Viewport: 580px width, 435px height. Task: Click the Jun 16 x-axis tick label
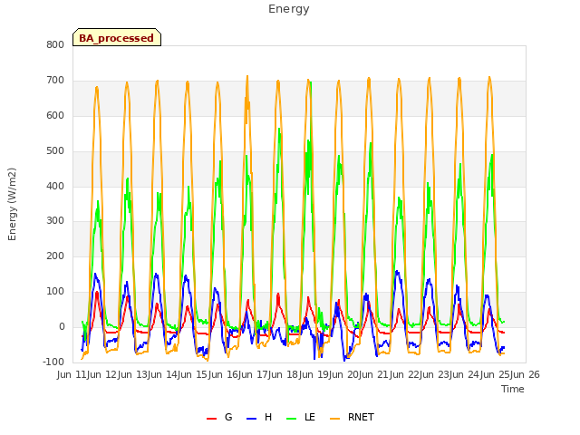(224, 374)
